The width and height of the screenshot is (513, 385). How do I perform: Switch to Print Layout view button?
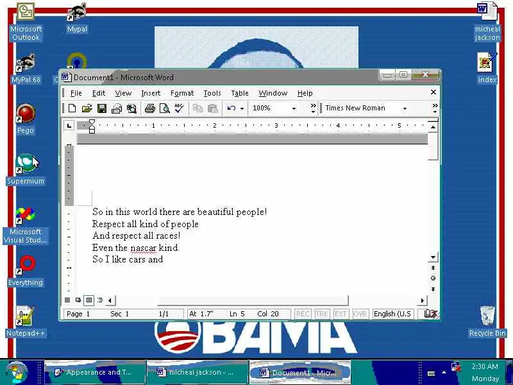point(89,300)
